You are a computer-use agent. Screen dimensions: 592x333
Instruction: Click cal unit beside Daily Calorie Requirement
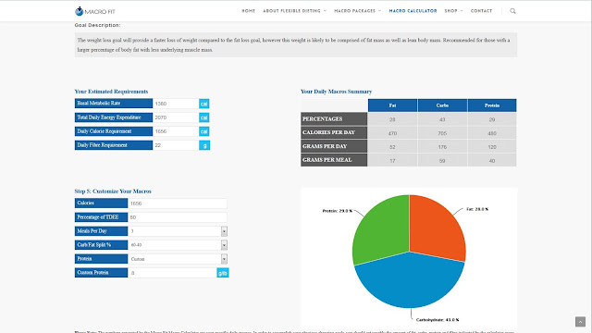[204, 131]
